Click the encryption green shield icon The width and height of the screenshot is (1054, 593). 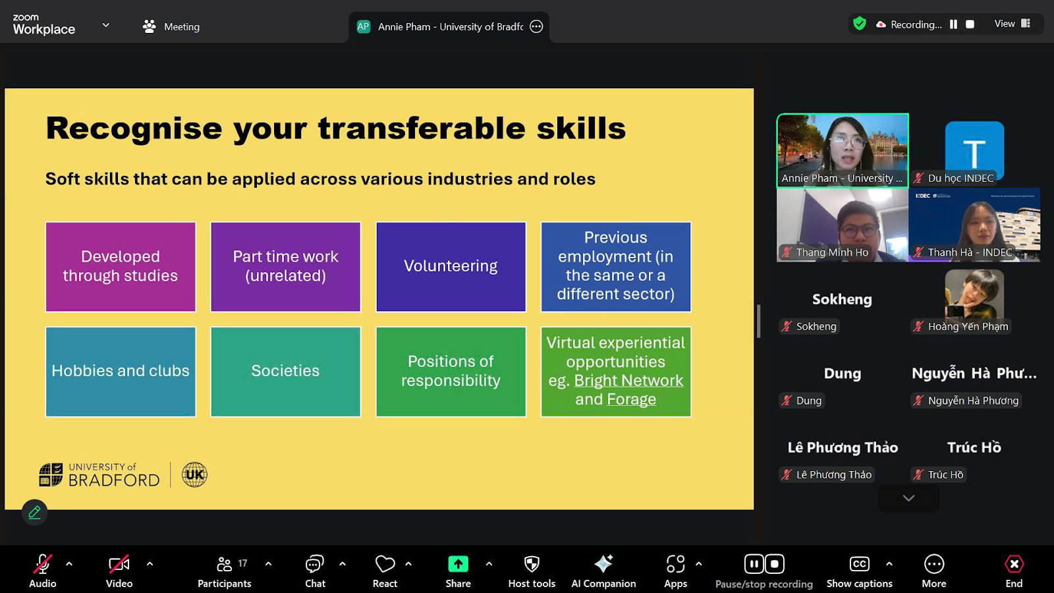[x=860, y=24]
